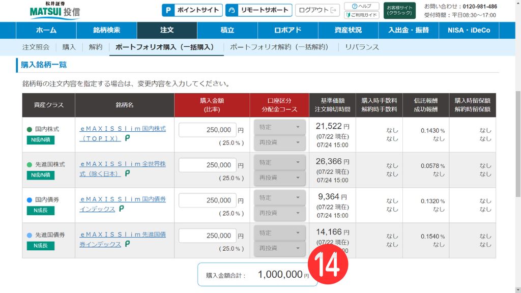Switch to お客様サイト(クラシック)

(x=399, y=10)
